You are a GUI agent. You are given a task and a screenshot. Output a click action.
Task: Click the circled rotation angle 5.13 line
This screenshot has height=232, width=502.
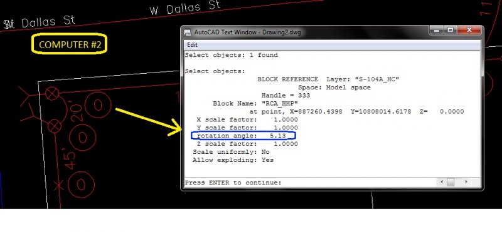(243, 136)
